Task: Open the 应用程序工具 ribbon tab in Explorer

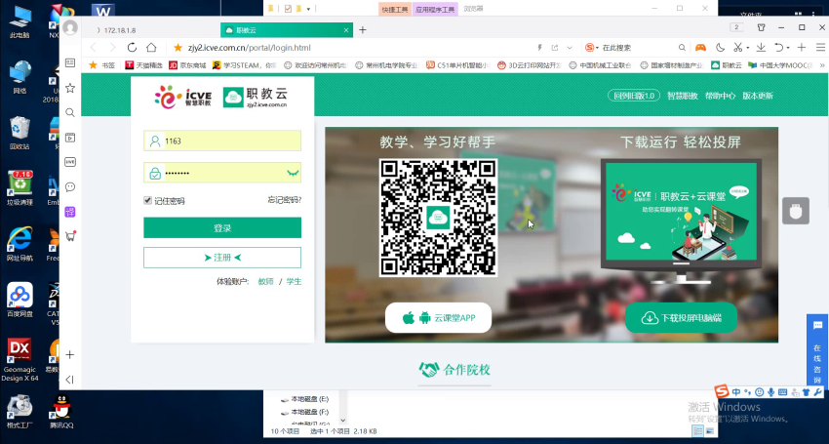Action: tap(435, 9)
